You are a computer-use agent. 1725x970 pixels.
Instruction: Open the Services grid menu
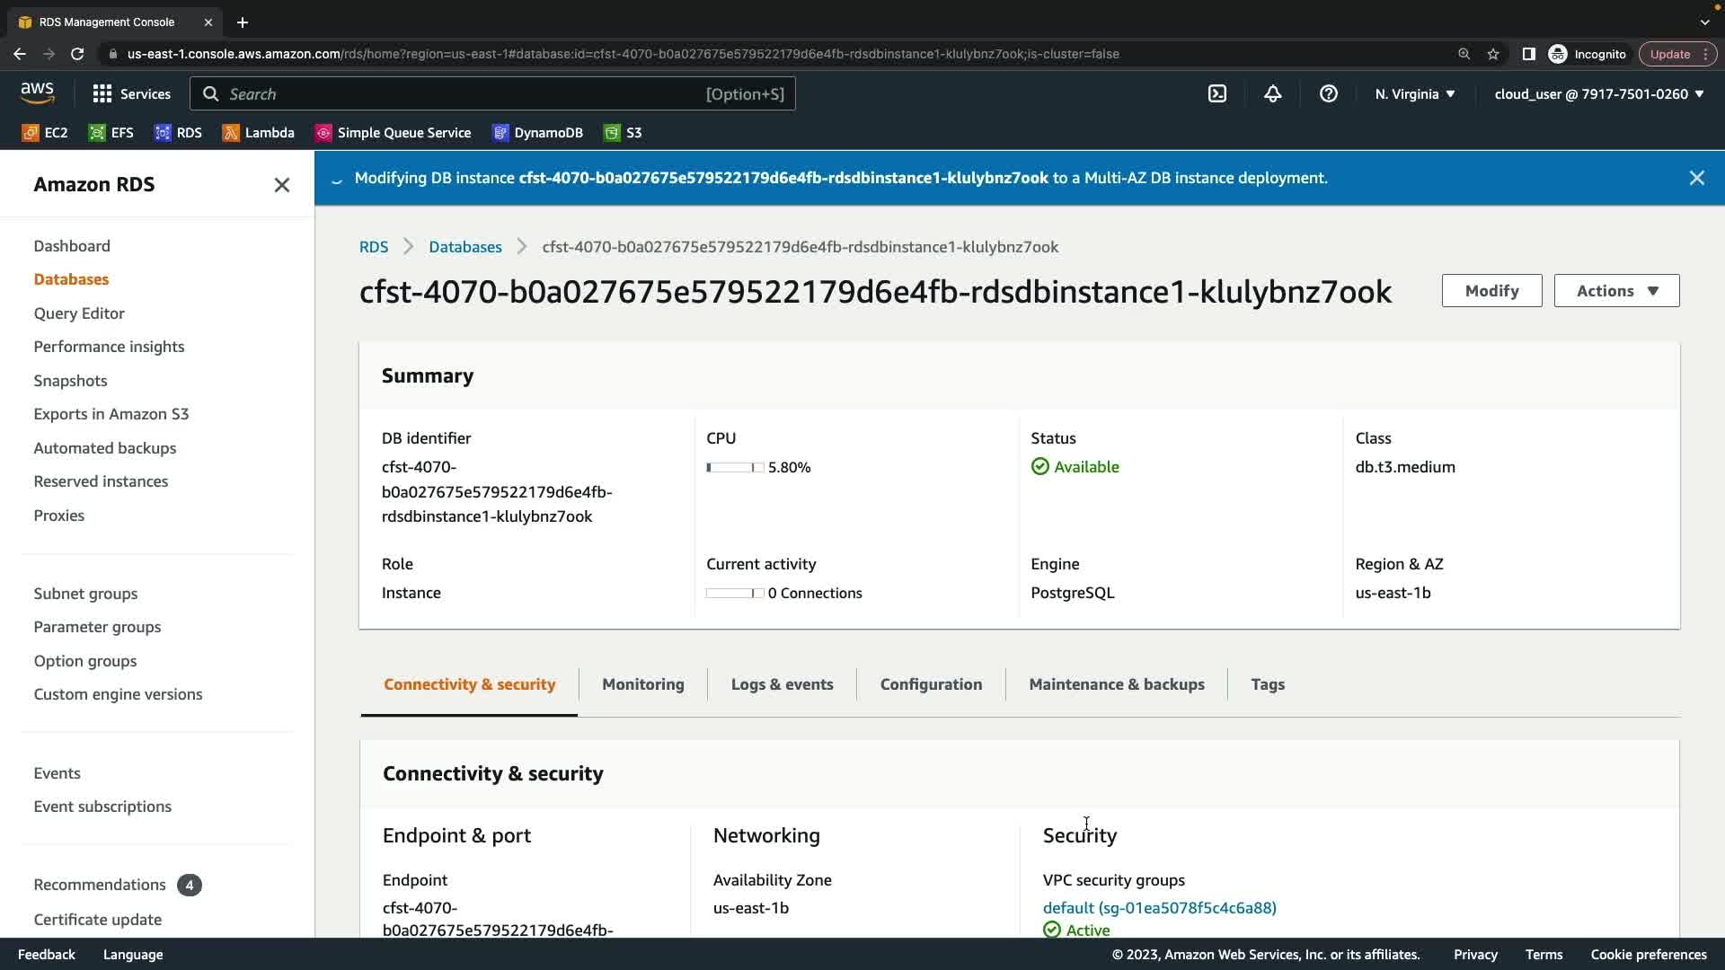click(131, 93)
